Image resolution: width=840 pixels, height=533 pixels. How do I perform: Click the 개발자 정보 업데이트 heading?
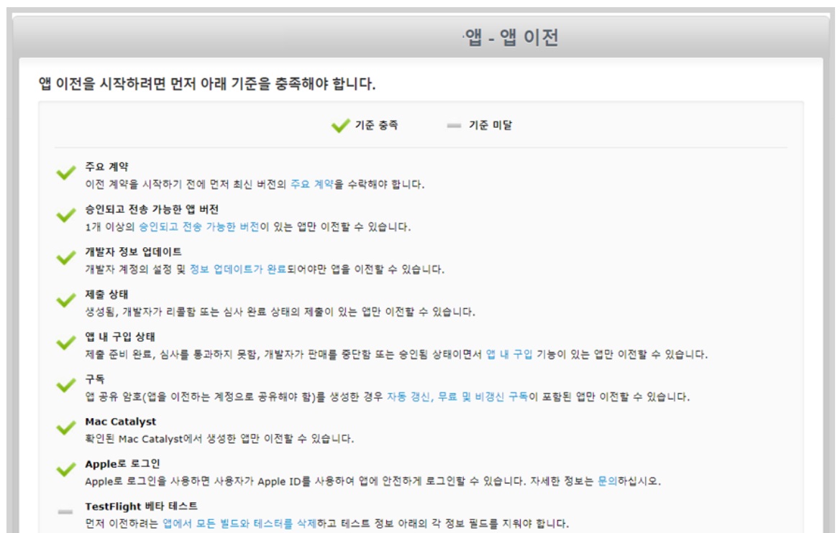tap(133, 251)
